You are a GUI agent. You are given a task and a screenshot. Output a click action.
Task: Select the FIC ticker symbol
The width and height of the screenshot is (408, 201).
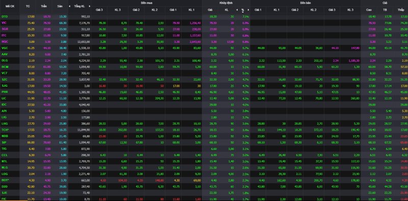[4, 199]
